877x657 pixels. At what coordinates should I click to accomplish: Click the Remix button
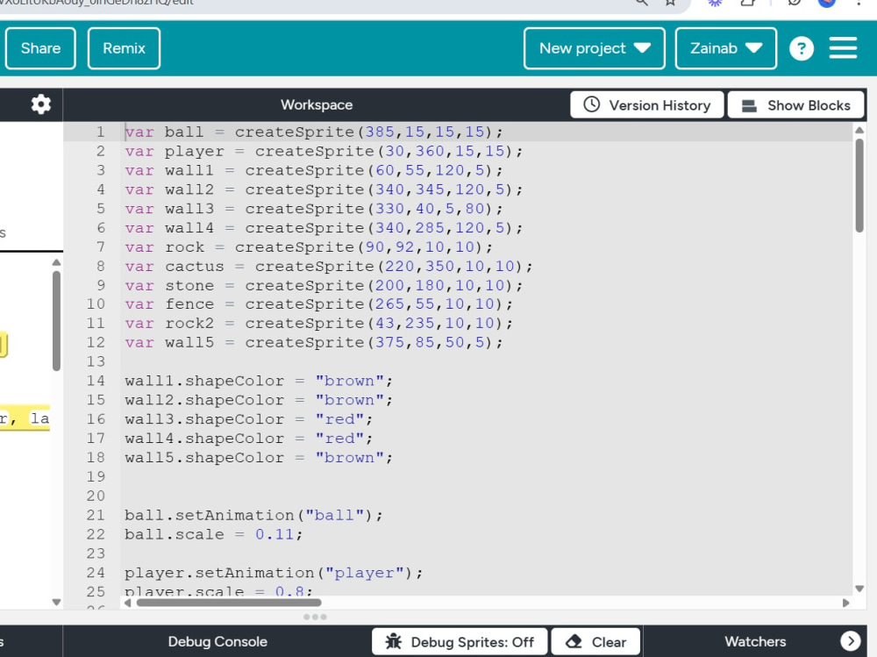[125, 48]
